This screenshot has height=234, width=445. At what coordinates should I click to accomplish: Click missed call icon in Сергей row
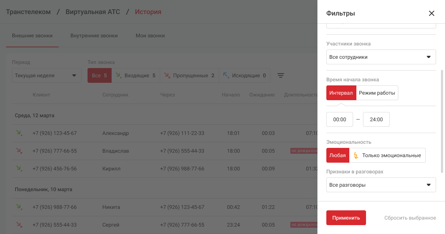[19, 225]
